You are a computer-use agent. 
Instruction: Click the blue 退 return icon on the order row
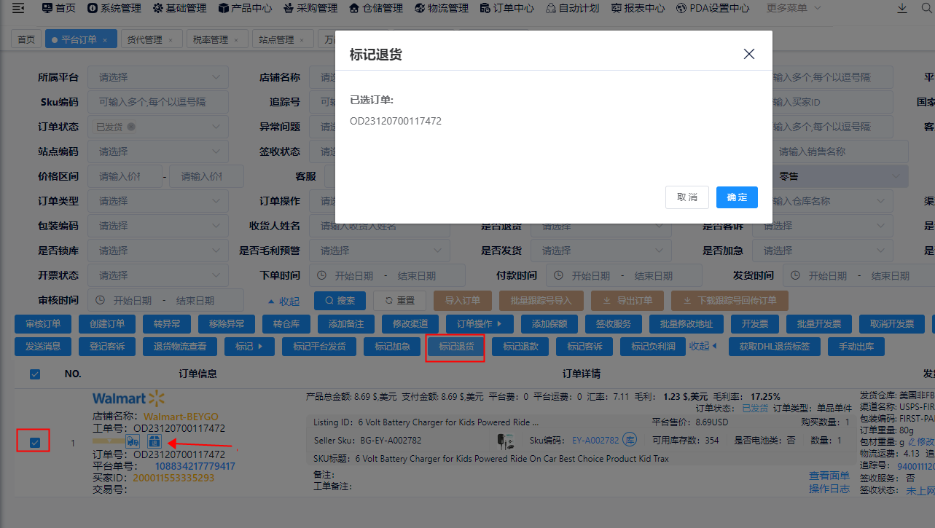[154, 441]
